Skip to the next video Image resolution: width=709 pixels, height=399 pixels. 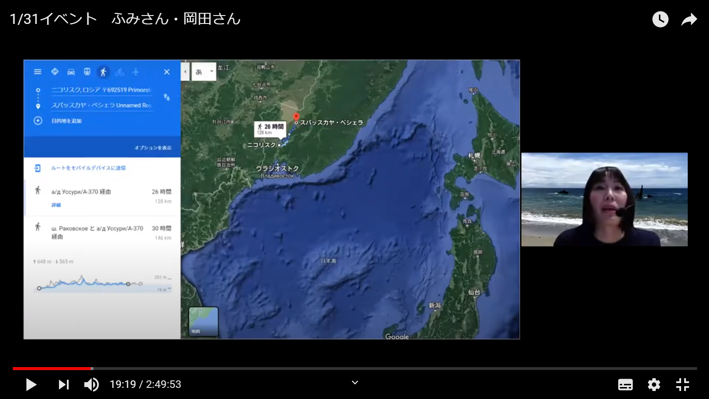64,384
